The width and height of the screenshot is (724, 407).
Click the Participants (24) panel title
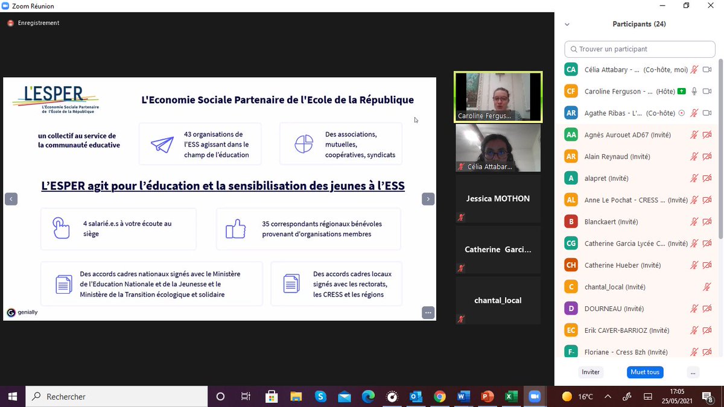(639, 24)
